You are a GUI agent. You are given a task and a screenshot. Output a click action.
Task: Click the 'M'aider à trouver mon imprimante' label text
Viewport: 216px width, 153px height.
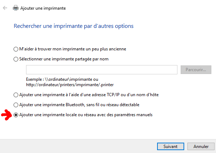72,49
